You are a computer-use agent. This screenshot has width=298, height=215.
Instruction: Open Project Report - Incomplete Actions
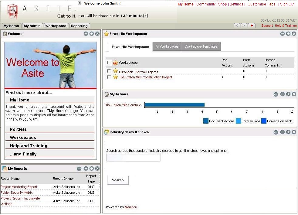pos(20,201)
